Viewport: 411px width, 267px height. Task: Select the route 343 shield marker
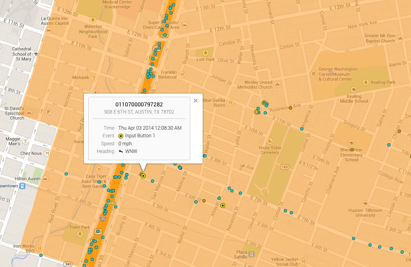click(68, 264)
